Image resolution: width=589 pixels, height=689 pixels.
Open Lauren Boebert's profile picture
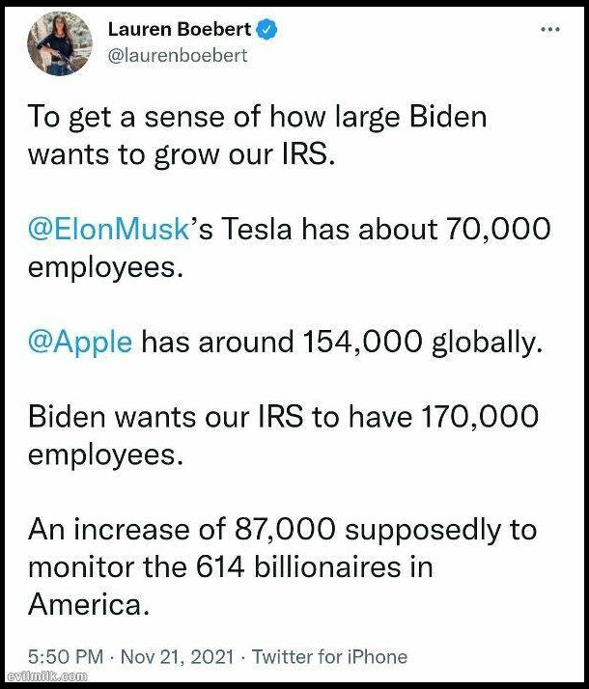[60, 43]
